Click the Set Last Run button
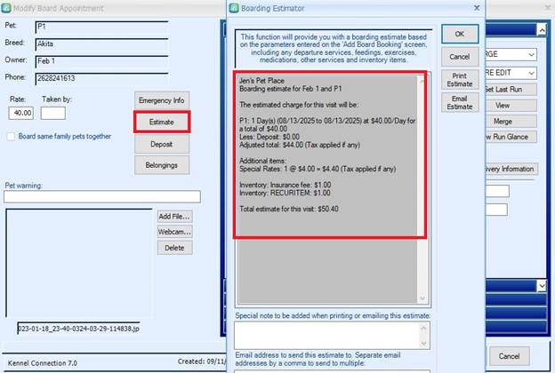The image size is (555, 373). point(511,90)
